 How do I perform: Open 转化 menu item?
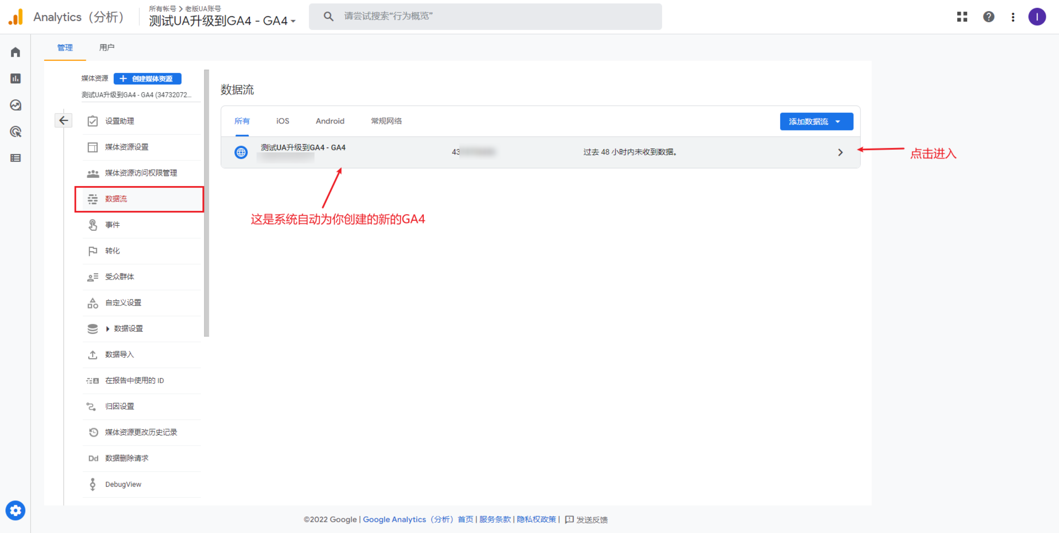[x=112, y=251]
